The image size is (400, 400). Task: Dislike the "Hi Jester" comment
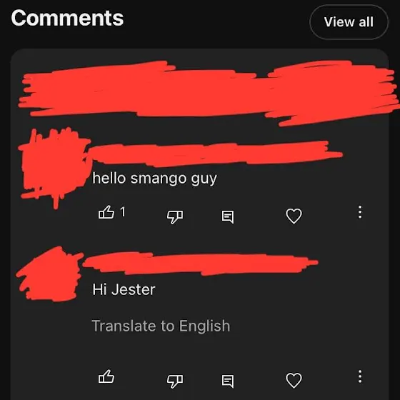[175, 381]
